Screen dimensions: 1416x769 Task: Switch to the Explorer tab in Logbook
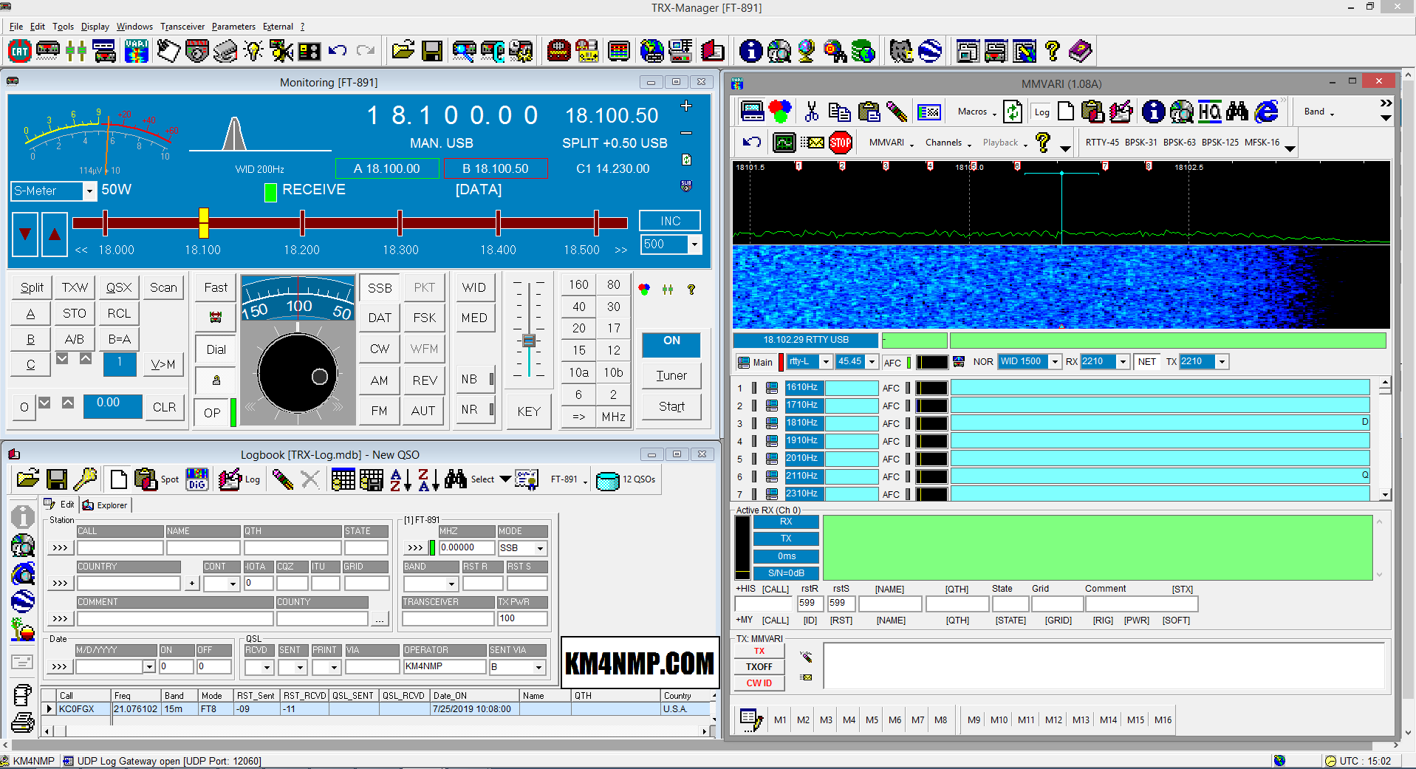point(106,505)
